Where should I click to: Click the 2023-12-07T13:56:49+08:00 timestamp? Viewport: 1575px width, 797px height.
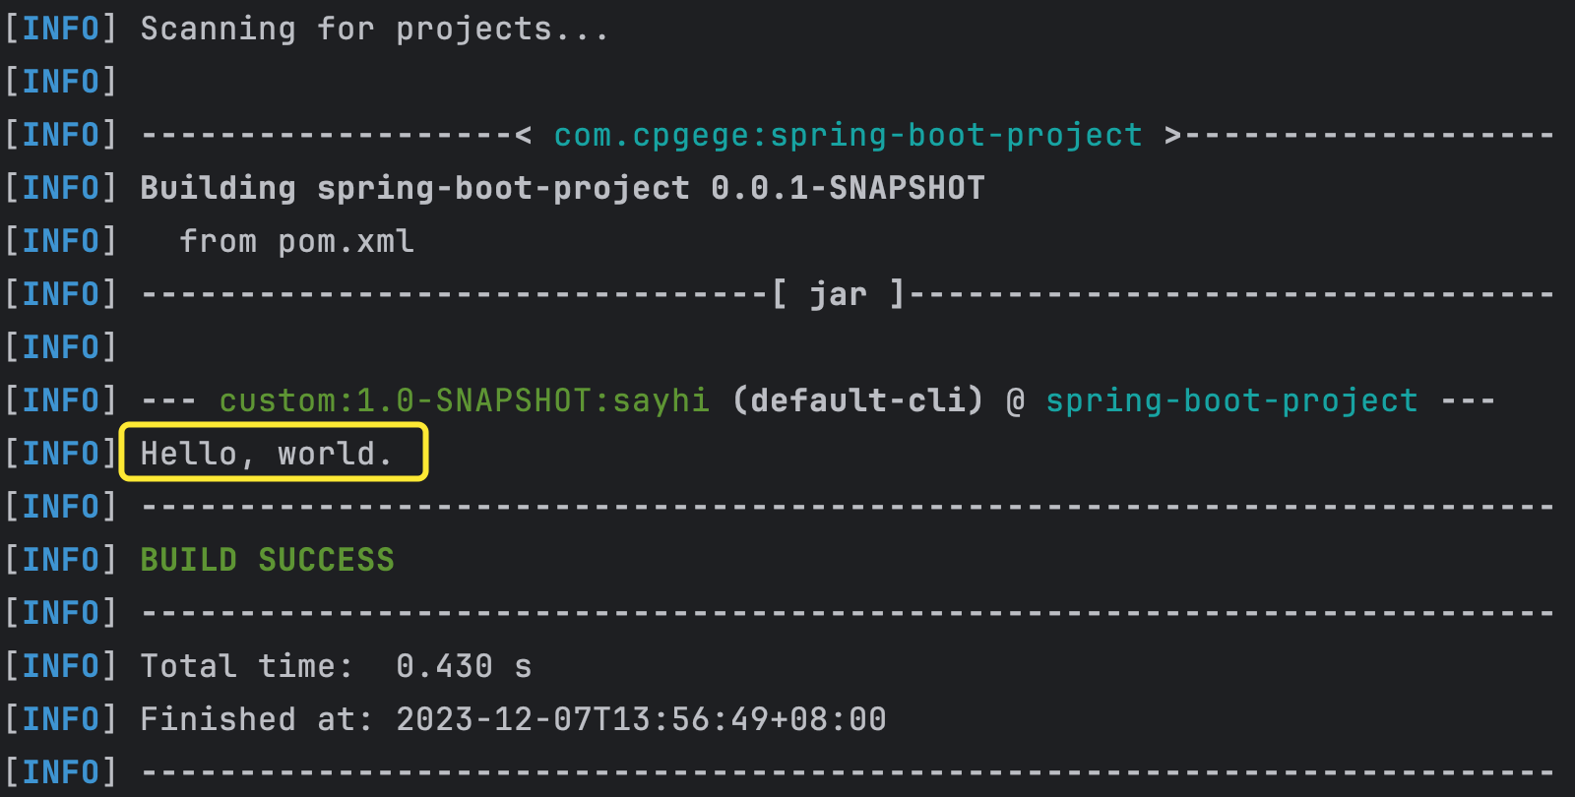click(641, 720)
